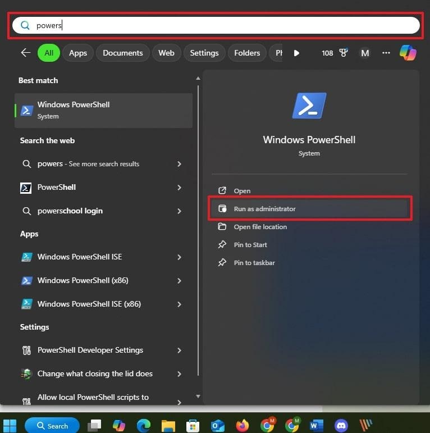This screenshot has height=433, width=430.
Task: Open Outlook from the taskbar
Action: click(217, 426)
